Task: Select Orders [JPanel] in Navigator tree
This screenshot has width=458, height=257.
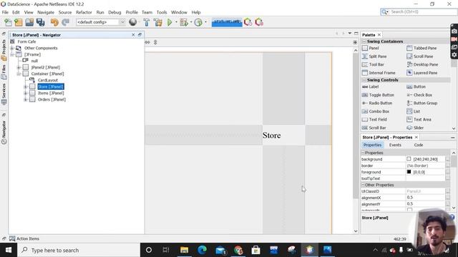Action: 52,99
